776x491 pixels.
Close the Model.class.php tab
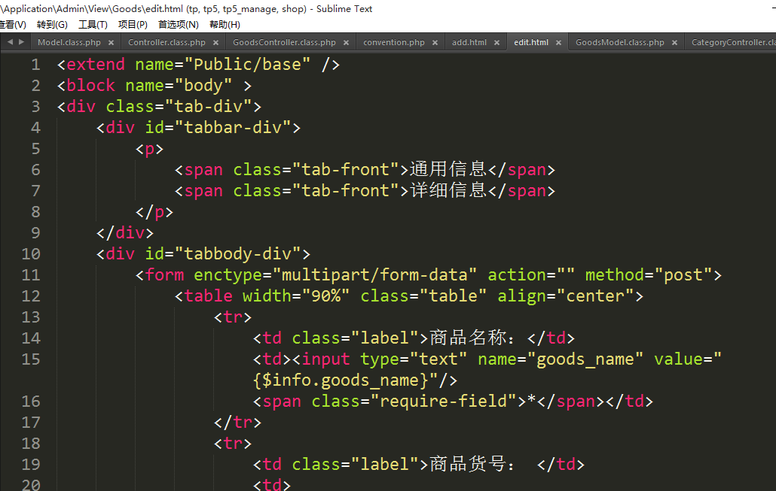click(x=111, y=43)
